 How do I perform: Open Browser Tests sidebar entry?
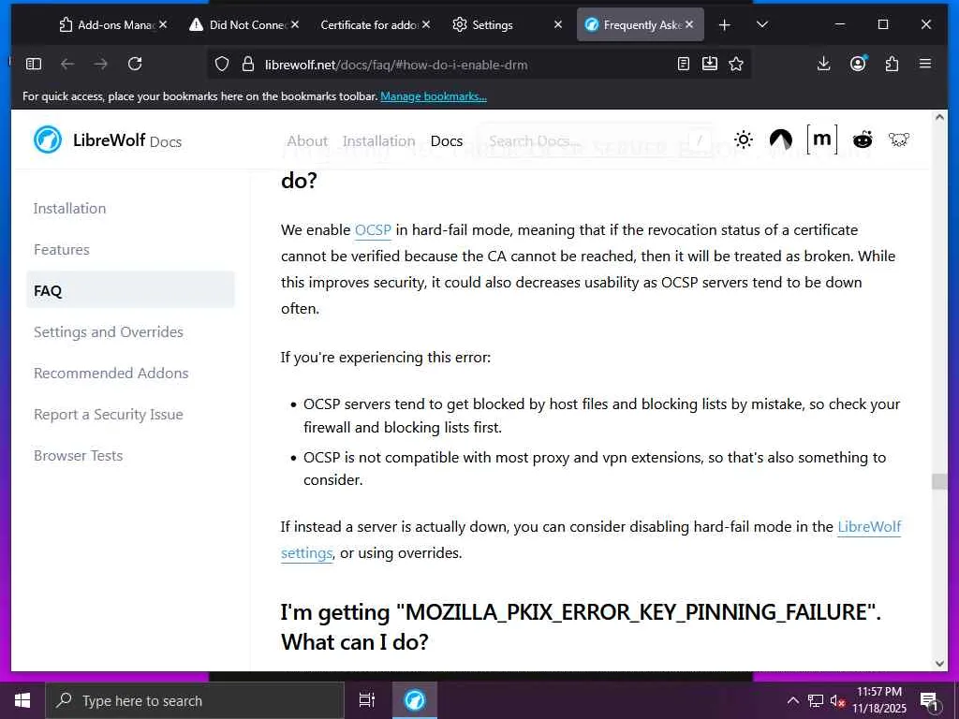click(x=79, y=456)
